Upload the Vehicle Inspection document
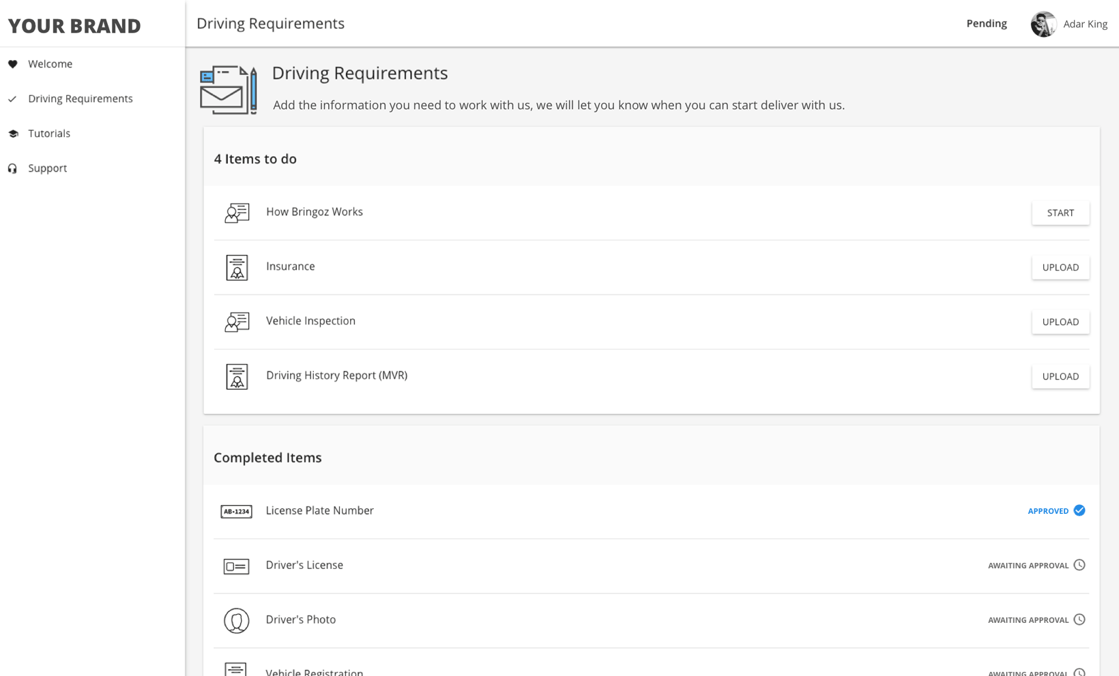This screenshot has height=676, width=1119. (1060, 322)
